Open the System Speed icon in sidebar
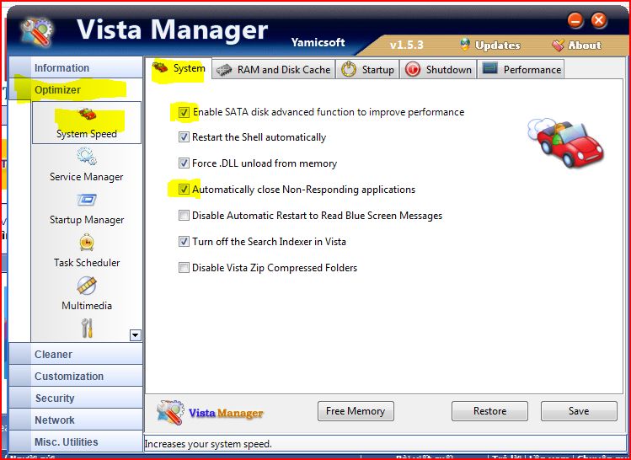Image resolution: width=631 pixels, height=460 pixels. (87, 115)
